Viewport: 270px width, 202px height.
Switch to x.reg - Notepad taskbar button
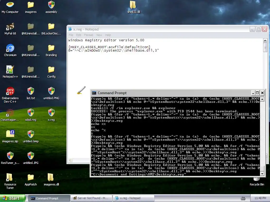tap(134, 198)
